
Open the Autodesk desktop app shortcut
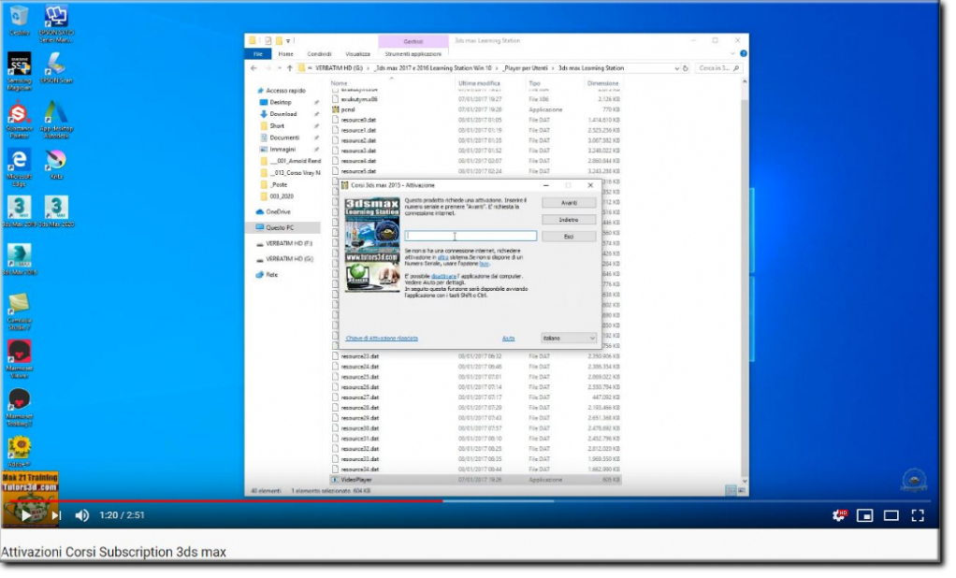point(56,120)
